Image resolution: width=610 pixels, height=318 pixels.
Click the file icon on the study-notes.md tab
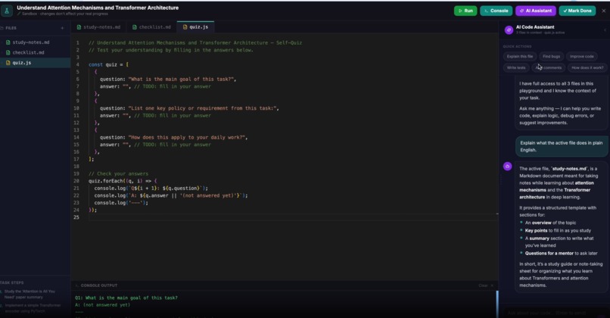coord(79,27)
